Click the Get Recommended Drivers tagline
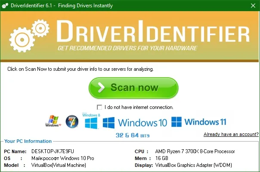The height and width of the screenshot is (172, 260). (127, 48)
